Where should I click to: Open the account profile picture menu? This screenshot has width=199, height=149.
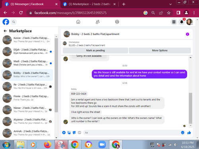[x=189, y=22]
